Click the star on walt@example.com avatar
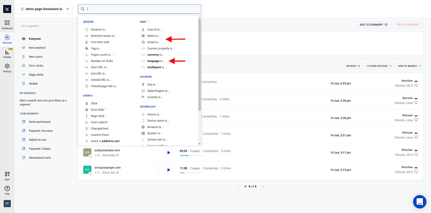This screenshot has height=213, width=431. pyautogui.click(x=91, y=156)
